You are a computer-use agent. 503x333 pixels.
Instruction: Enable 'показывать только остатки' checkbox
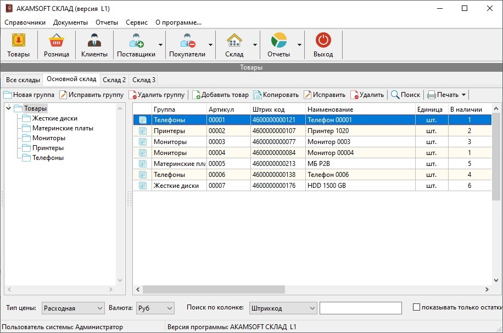pos(416,307)
